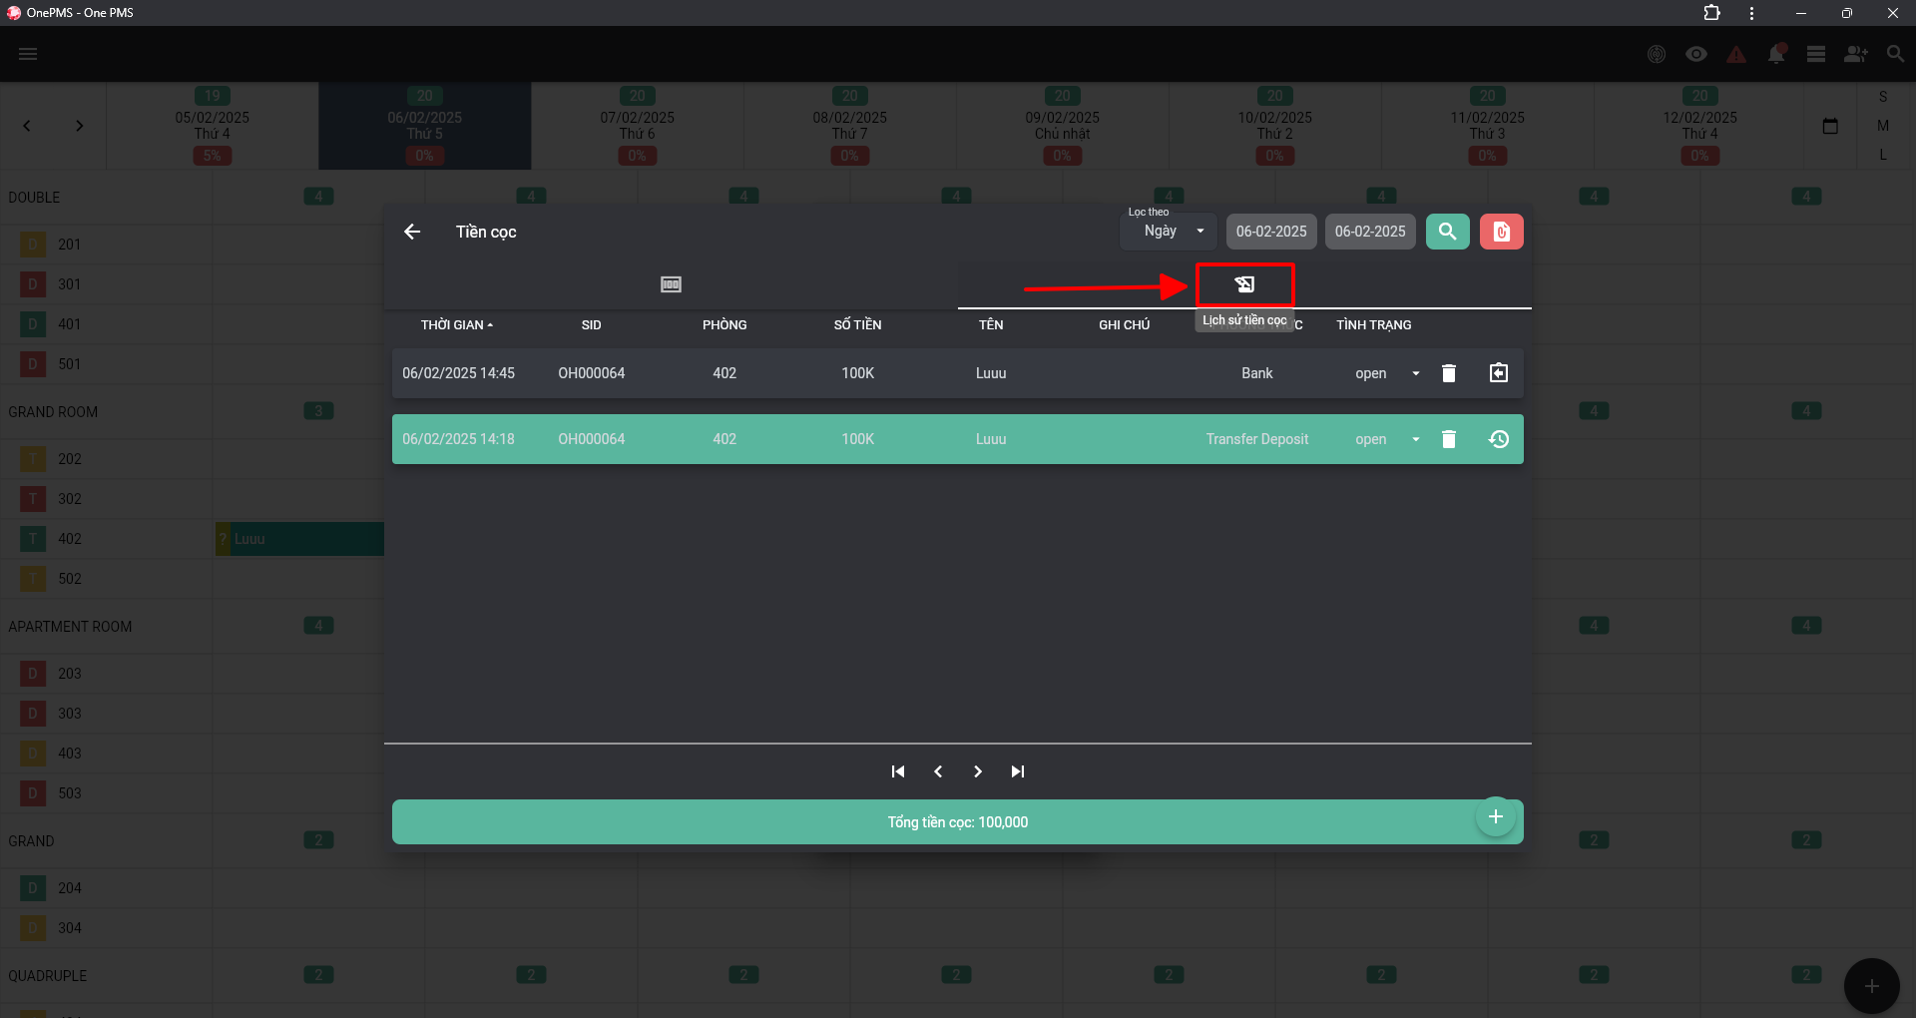Export deposits with the red file button

tap(1501, 232)
